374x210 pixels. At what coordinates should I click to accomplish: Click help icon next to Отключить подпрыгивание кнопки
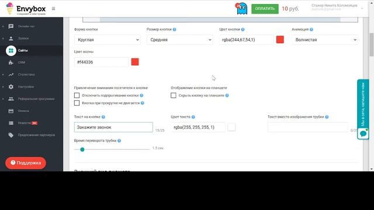141,96
